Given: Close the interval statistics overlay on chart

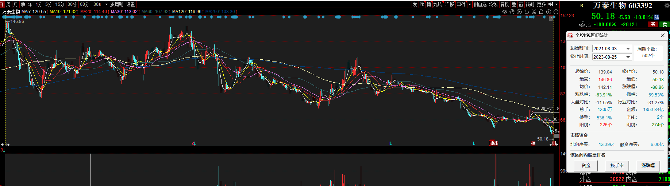Looking at the screenshot, I should click(x=551, y=19).
